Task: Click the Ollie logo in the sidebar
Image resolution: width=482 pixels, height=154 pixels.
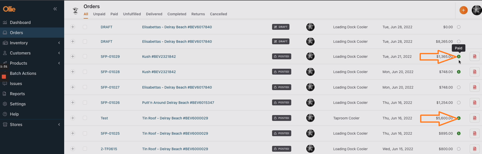Action: click(9, 9)
